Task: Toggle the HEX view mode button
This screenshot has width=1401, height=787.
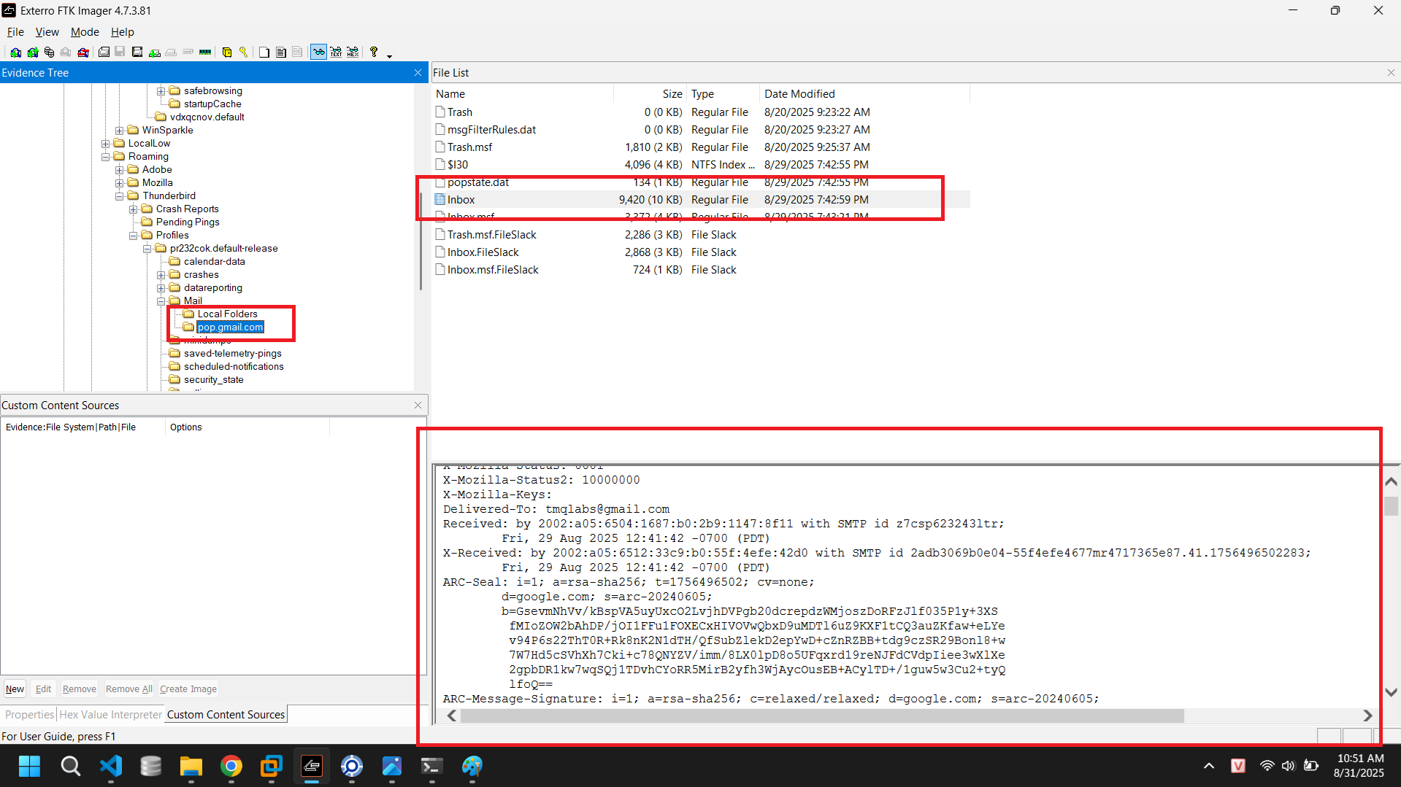Action: 353,53
